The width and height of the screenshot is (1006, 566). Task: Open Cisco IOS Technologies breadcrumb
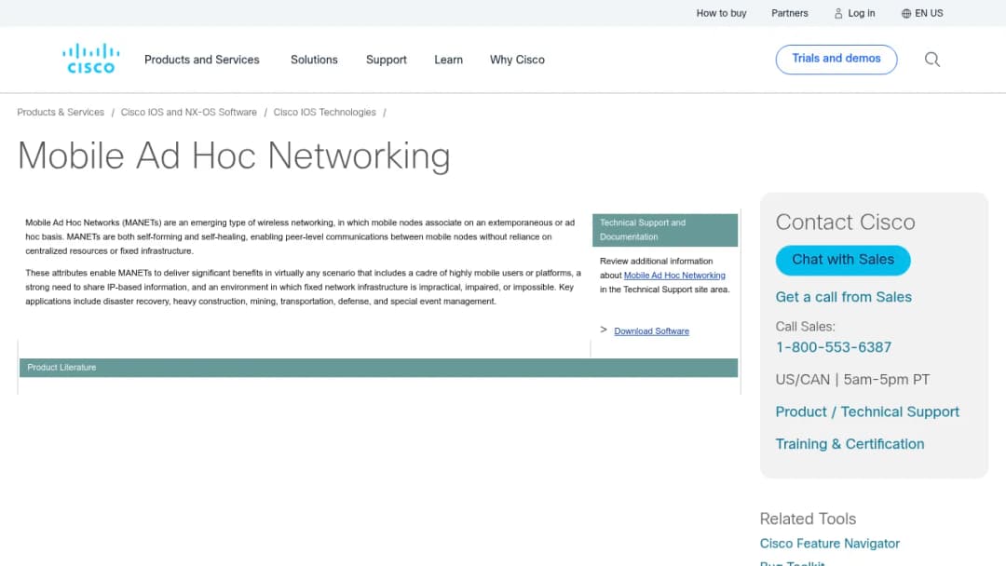[x=325, y=112]
